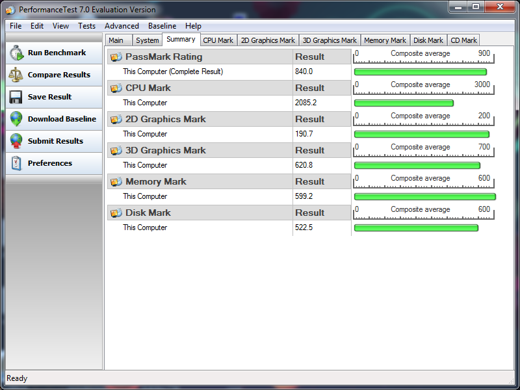Click the Submit Results globe upload icon
Screen dimensions: 520x390
16,141
